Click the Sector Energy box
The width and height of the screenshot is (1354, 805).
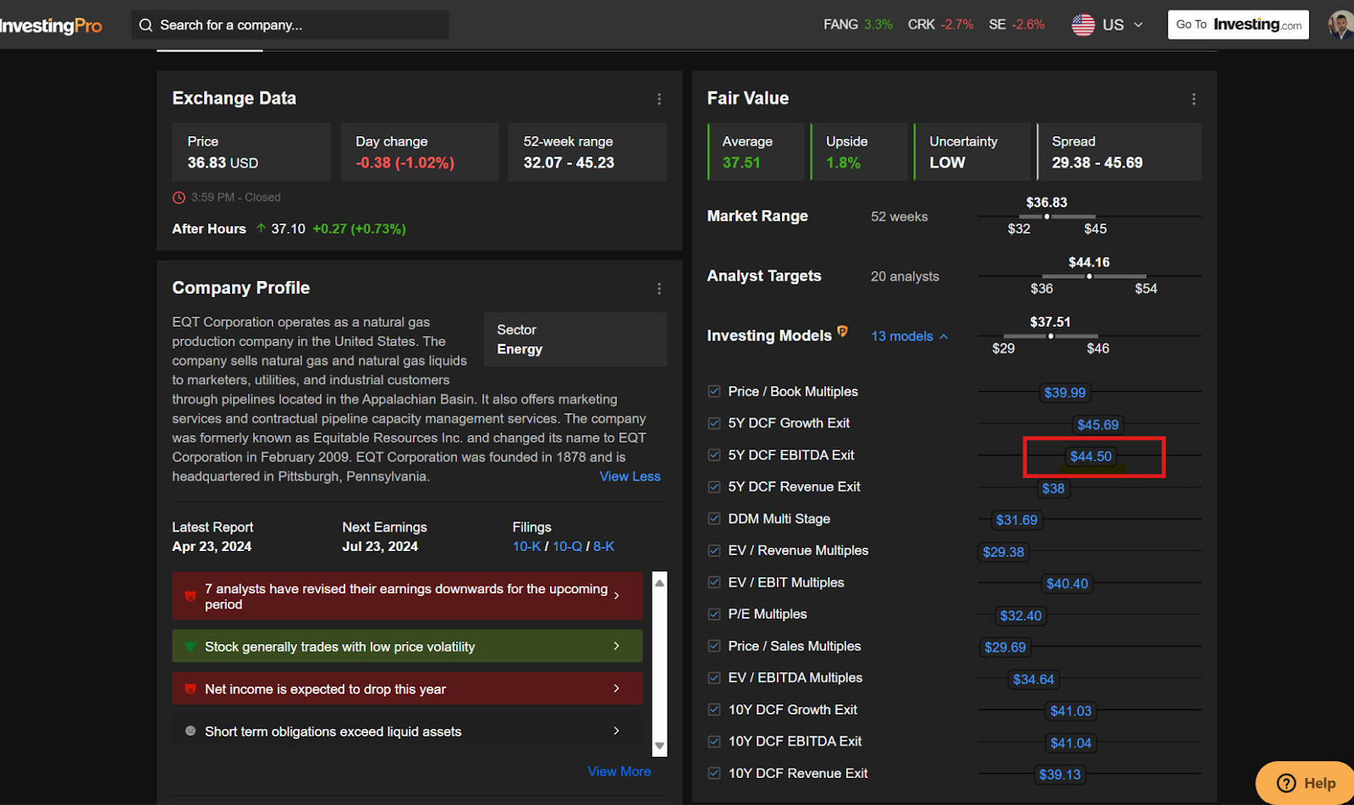[x=575, y=339]
